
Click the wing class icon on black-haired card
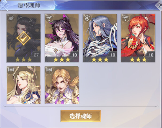pyautogui.click(x=11, y=18)
